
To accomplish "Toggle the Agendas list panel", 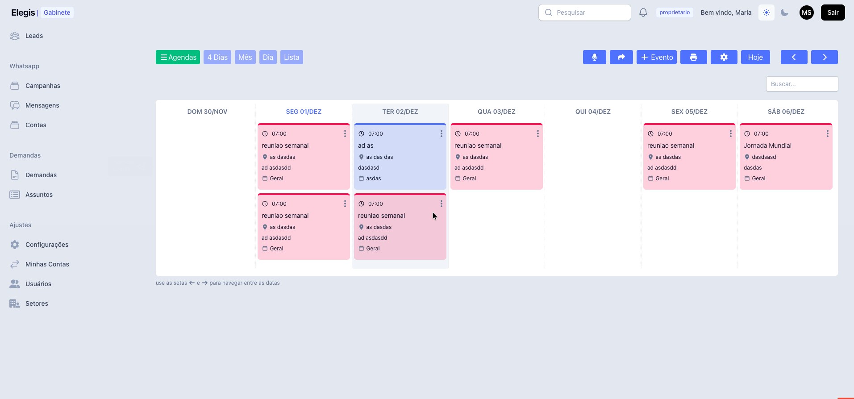I will (178, 57).
